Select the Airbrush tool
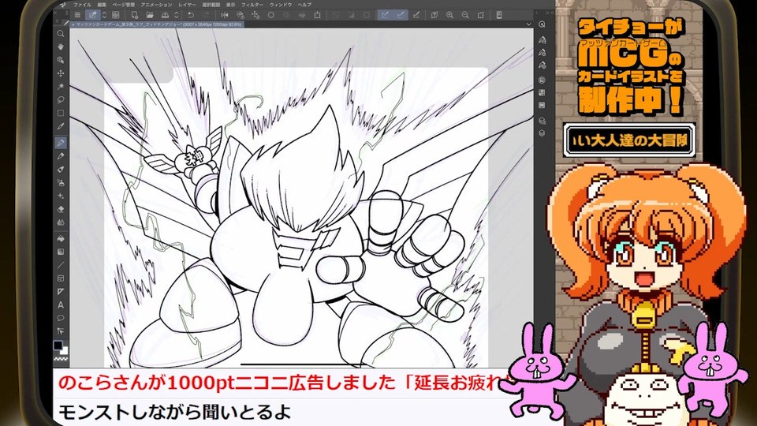Image resolution: width=757 pixels, height=426 pixels. pyautogui.click(x=61, y=182)
